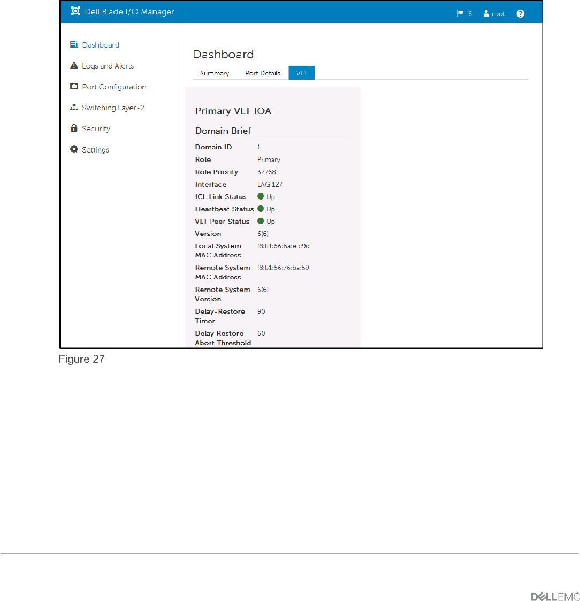Image resolution: width=580 pixels, height=601 pixels.
Task: Click the Heartbeat Status label
Action: 225,209
